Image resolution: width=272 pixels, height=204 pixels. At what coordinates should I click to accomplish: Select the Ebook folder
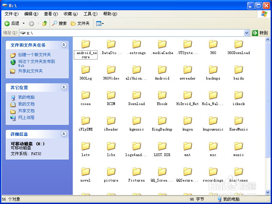162,98
